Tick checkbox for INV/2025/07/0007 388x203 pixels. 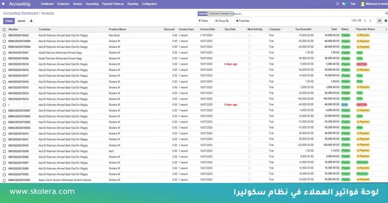(x=4, y=163)
